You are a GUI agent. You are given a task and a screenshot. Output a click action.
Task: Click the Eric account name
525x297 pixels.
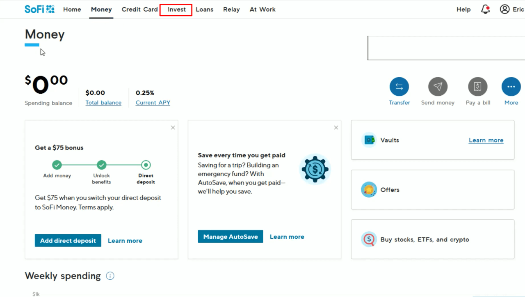click(518, 9)
